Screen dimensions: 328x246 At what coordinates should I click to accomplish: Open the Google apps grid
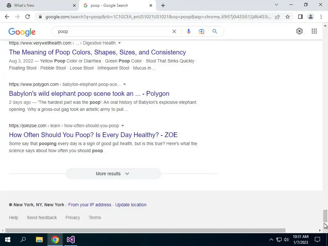pyautogui.click(x=314, y=31)
